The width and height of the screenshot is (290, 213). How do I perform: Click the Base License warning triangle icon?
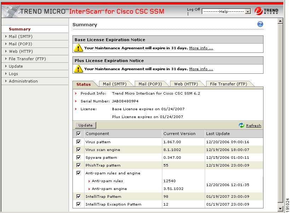[79, 48]
